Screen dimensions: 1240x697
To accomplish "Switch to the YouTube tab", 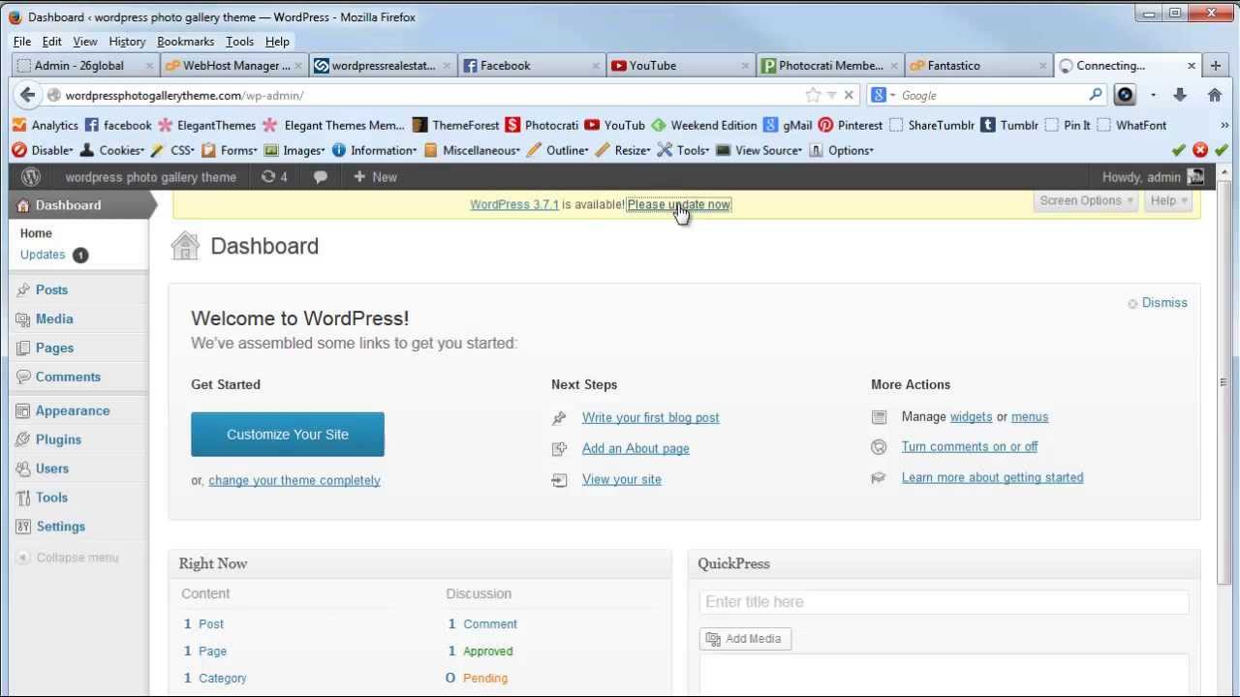I will tap(681, 66).
